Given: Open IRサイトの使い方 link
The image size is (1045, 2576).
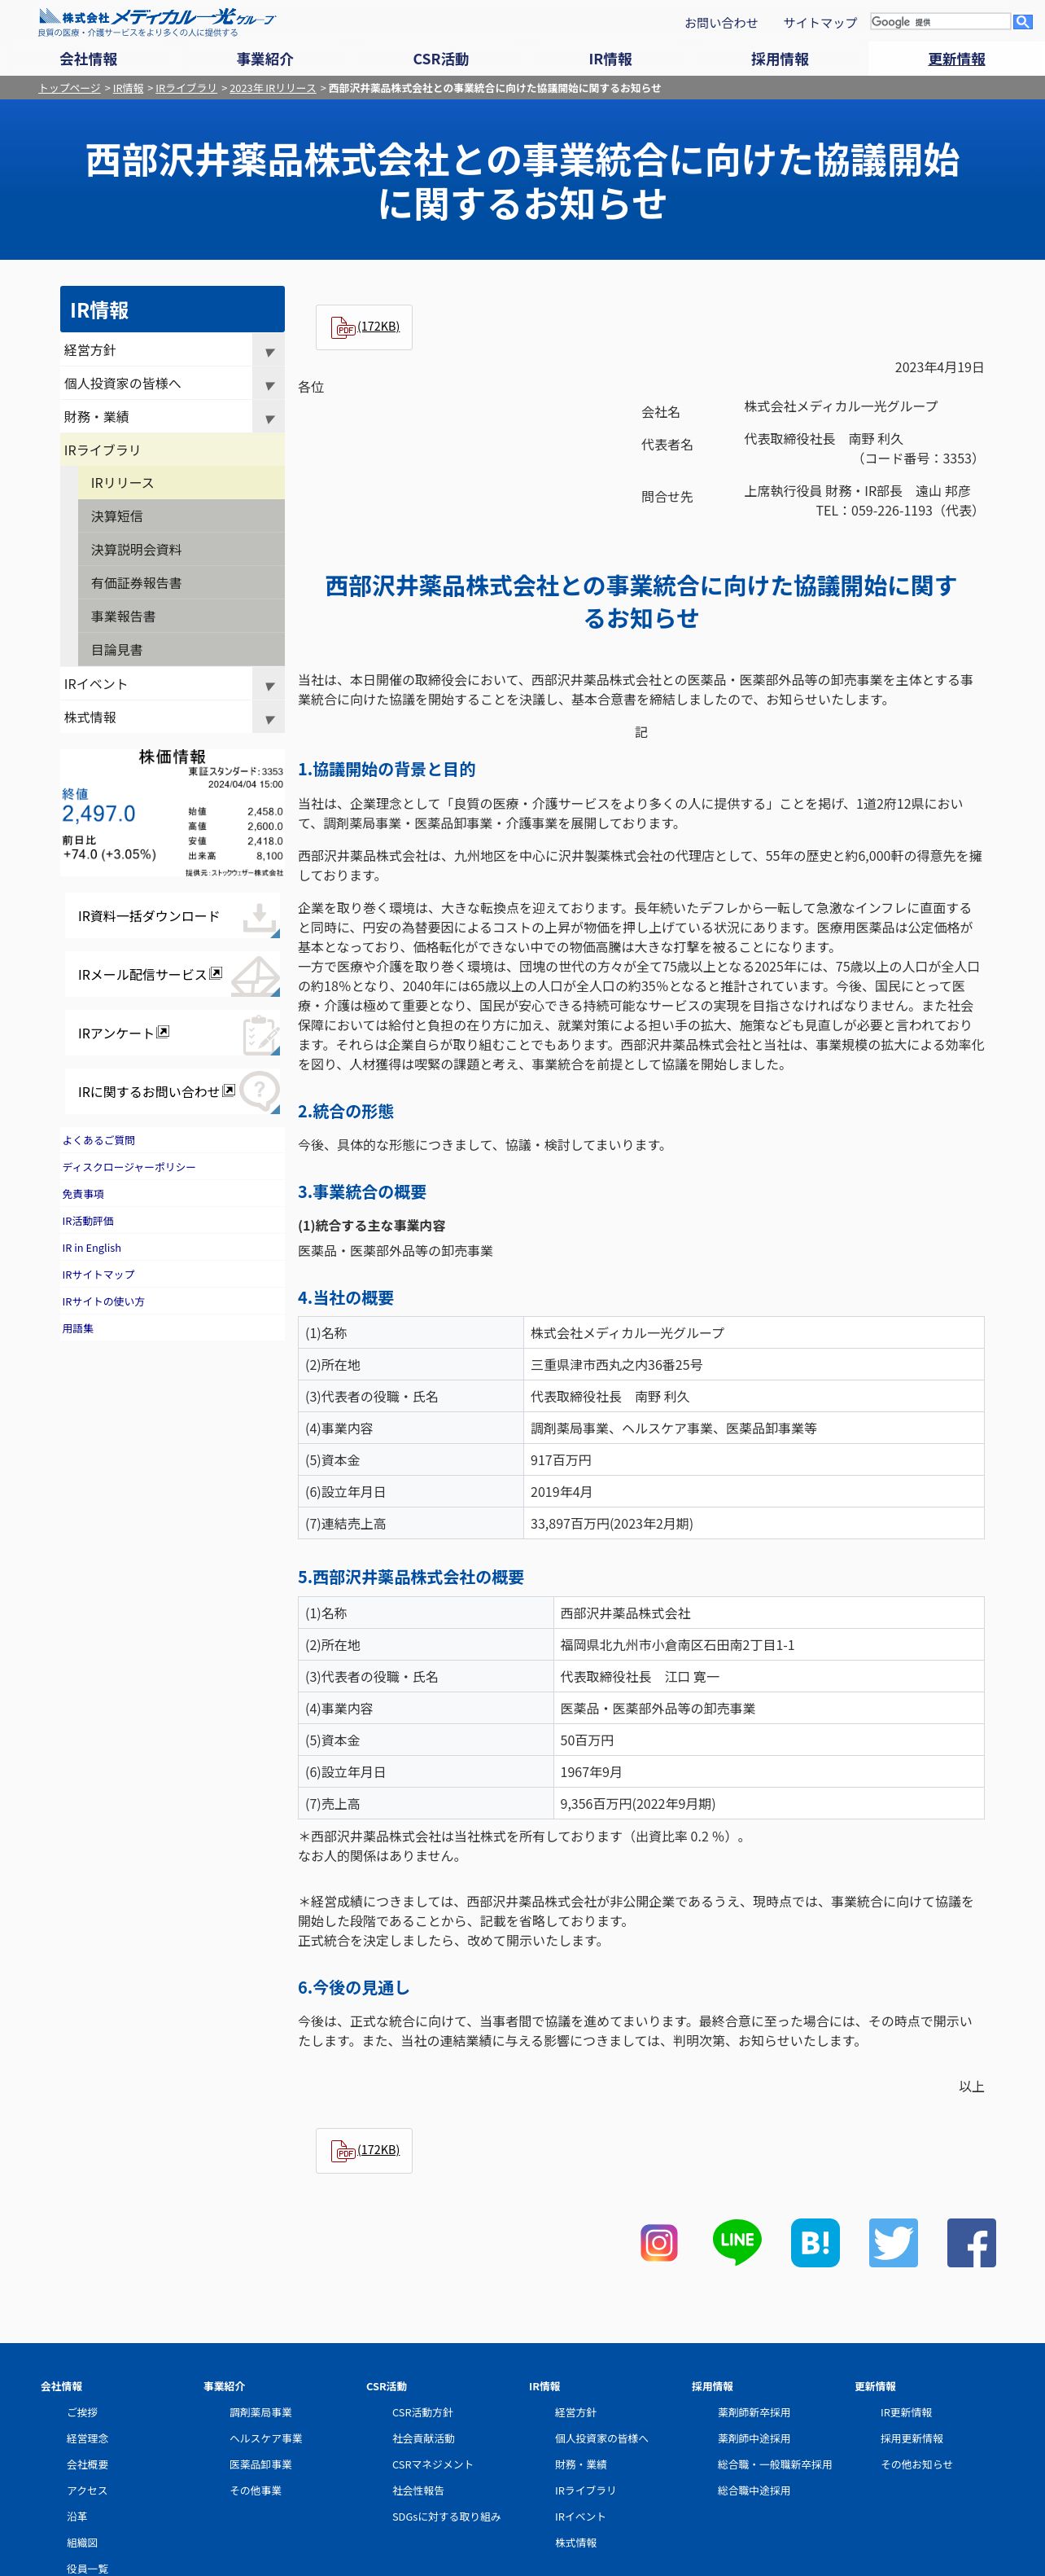Looking at the screenshot, I should pos(103,1302).
